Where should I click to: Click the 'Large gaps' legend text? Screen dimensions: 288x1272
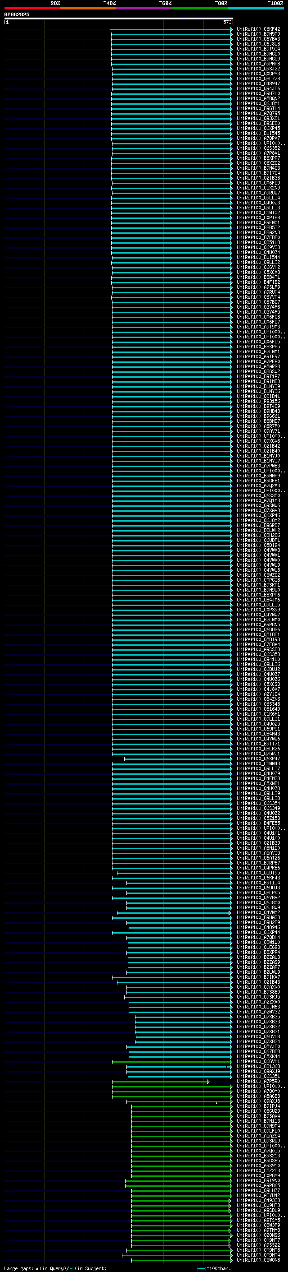(x=20, y=1268)
